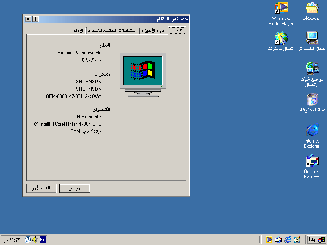Click the Microsoft Windows Me text
The height and width of the screenshot is (245, 327).
pyautogui.click(x=79, y=53)
